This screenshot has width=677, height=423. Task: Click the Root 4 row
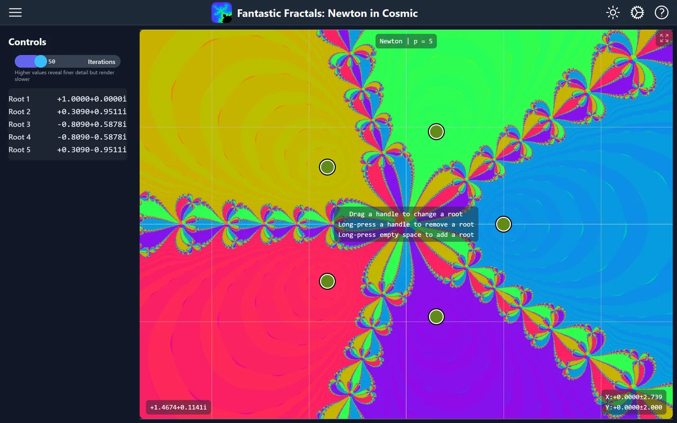pyautogui.click(x=68, y=137)
